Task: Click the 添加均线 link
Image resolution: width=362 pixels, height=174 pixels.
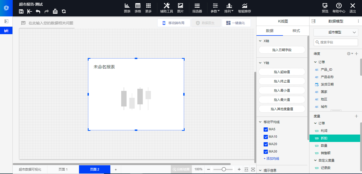Action: click(271, 159)
